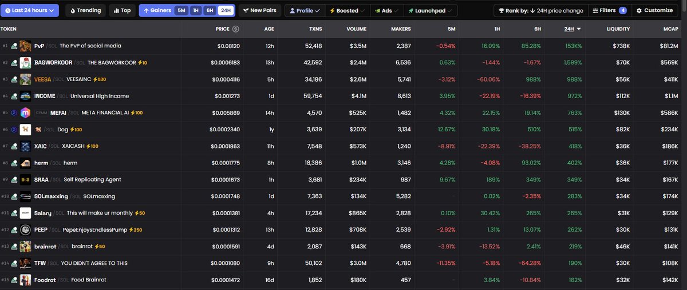This screenshot has height=290, width=687.
Task: Click the $4.1M volume value
Action: point(358,96)
